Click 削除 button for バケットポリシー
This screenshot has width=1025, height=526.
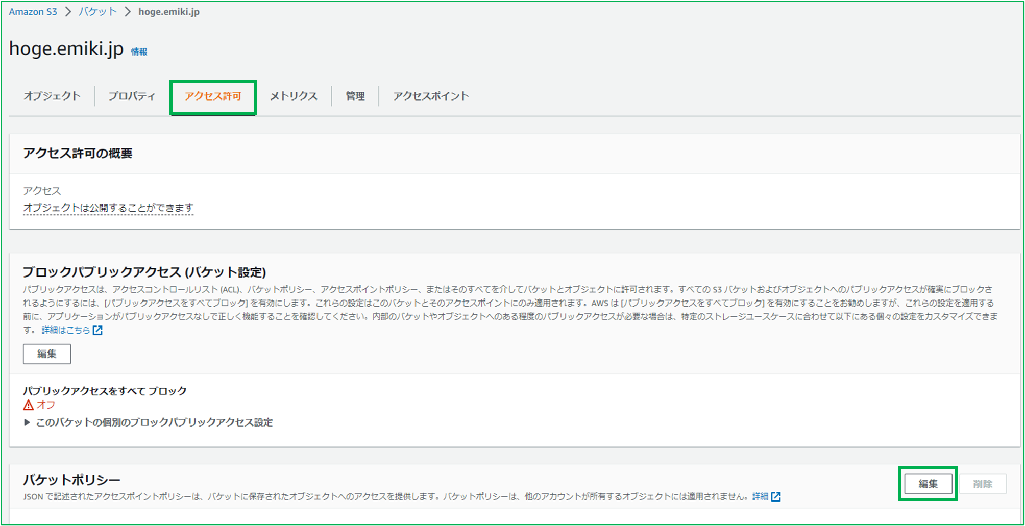click(983, 484)
